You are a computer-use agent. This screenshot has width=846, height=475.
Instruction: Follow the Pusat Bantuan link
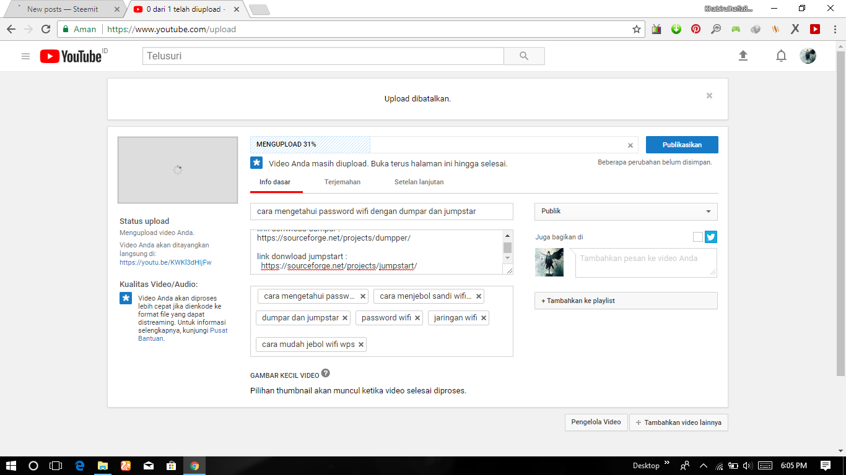183,335
